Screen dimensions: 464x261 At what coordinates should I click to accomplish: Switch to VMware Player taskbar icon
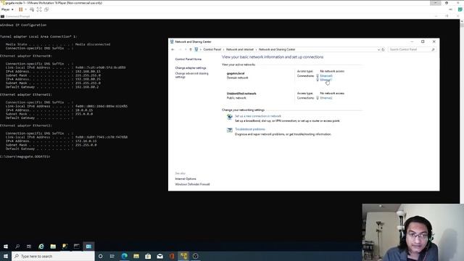click(183, 256)
